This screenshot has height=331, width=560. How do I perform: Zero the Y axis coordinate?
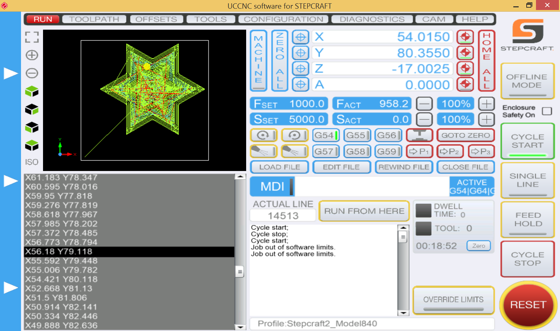[x=301, y=53]
